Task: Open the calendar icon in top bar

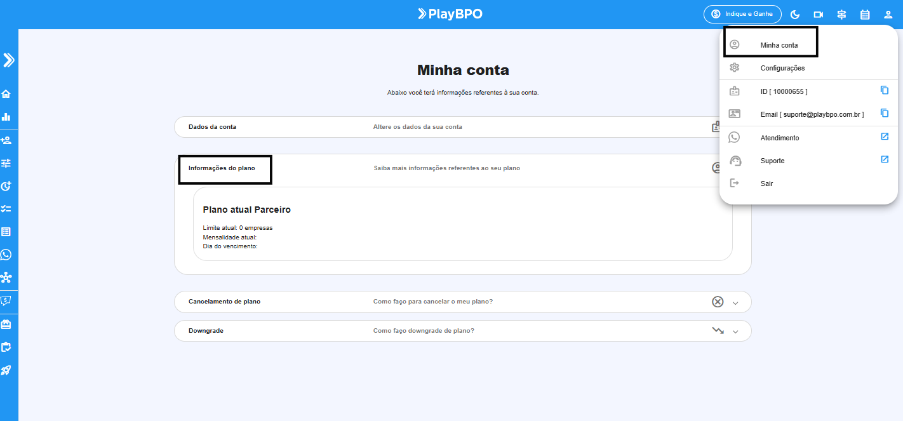Action: point(865,15)
